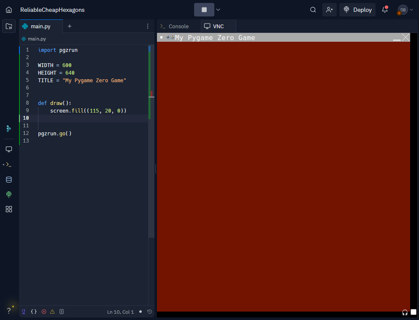
Task: Open the search magnifier icon
Action: point(313,10)
